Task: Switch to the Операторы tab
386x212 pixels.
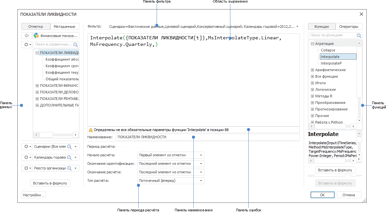Action: (x=349, y=26)
